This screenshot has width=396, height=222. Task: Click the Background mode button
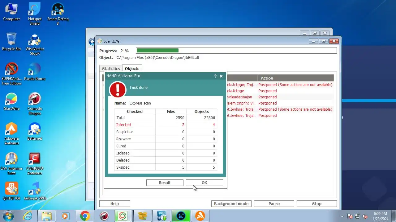click(231, 203)
